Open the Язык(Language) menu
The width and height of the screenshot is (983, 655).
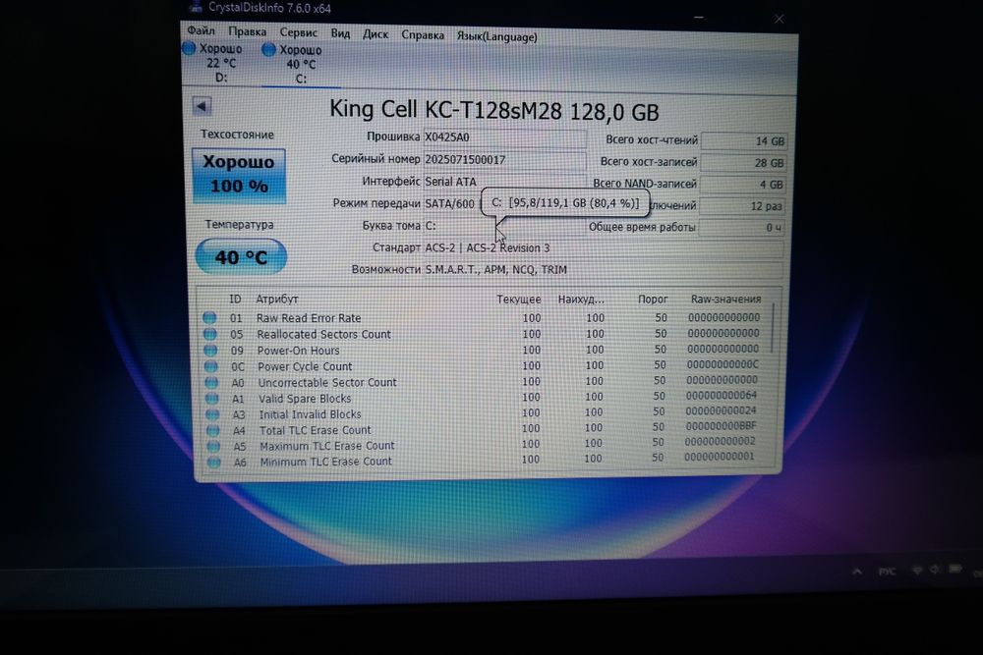[x=496, y=36]
